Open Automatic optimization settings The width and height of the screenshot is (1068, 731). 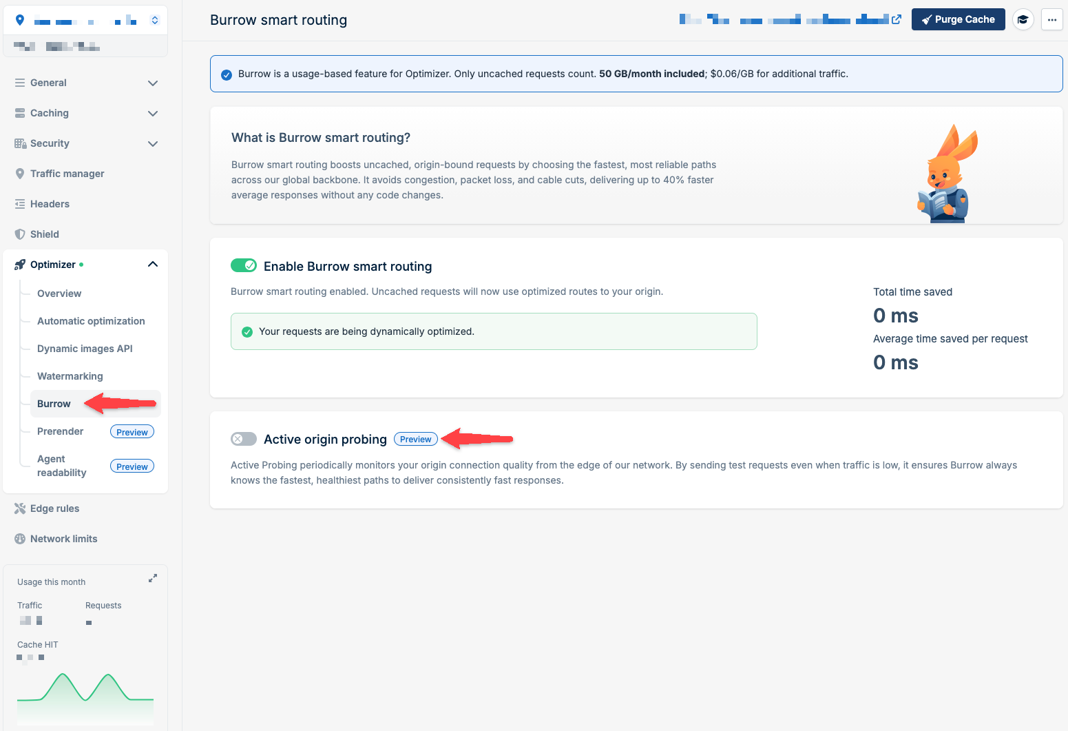pyautogui.click(x=91, y=321)
